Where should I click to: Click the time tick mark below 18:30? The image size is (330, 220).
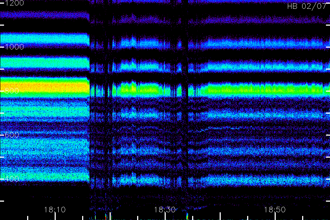(165, 216)
